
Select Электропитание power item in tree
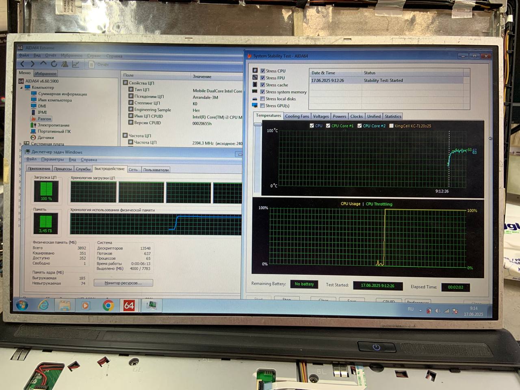click(53, 125)
